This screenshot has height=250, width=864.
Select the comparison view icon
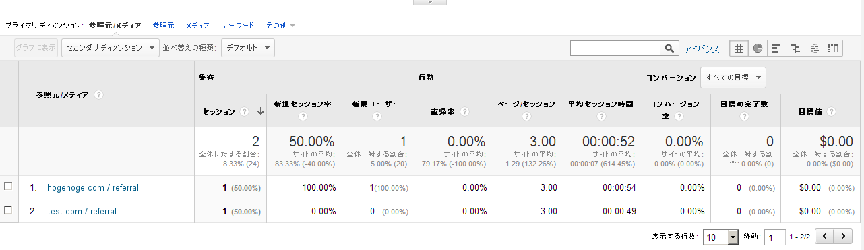(796, 48)
